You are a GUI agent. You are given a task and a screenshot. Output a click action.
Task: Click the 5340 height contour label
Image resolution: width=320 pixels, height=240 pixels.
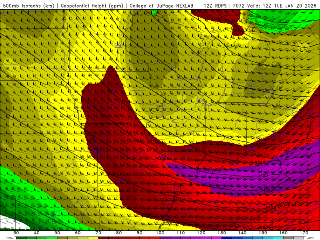point(260,163)
